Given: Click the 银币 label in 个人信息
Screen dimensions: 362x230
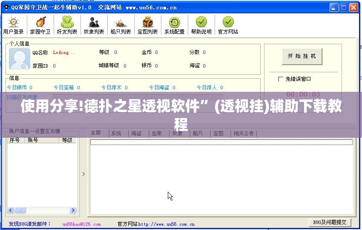Looking at the screenshot, I should [147, 65].
